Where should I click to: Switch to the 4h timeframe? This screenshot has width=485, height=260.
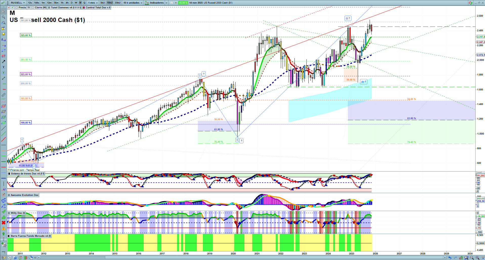click(x=67, y=3)
